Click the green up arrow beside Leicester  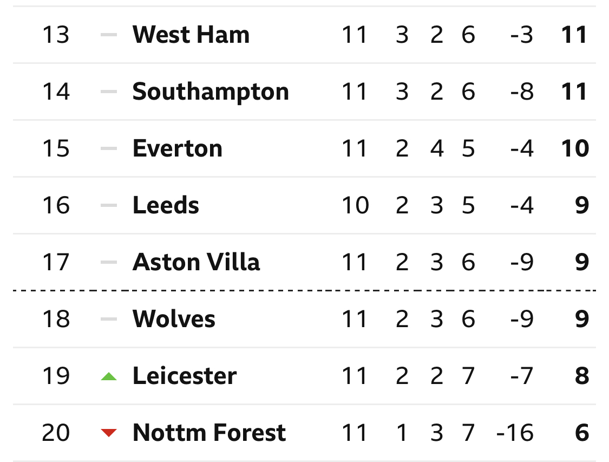(x=109, y=376)
